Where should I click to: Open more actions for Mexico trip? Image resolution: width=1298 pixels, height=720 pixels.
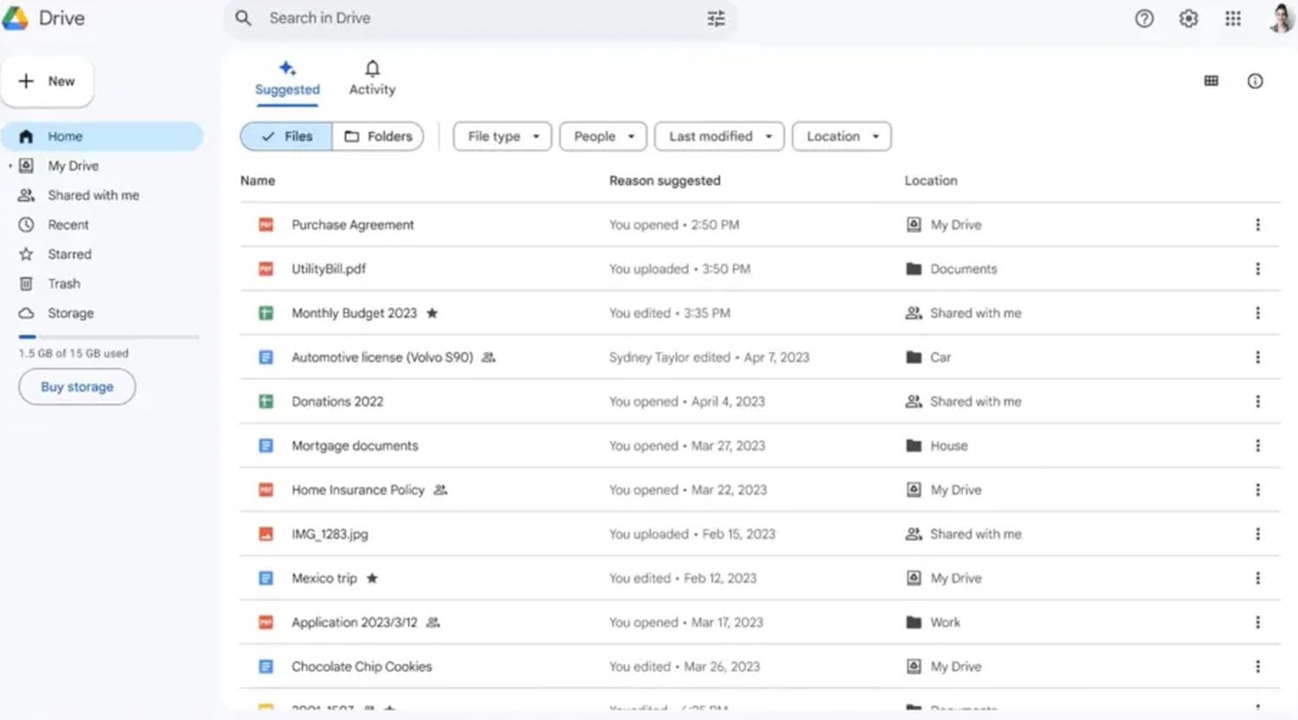1257,578
